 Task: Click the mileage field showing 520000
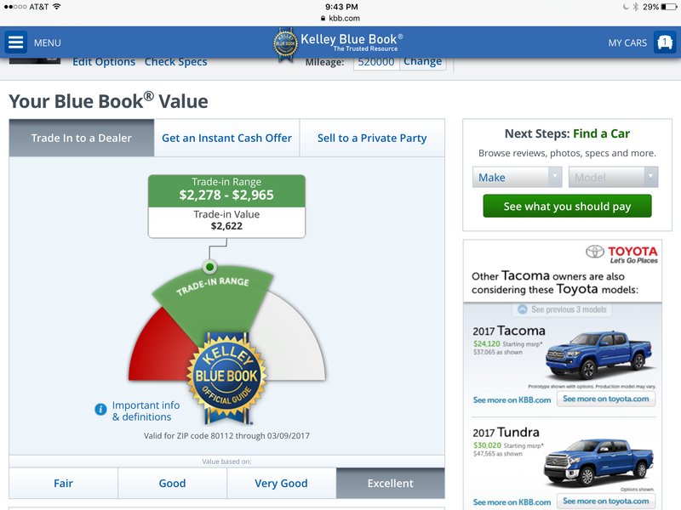click(376, 62)
